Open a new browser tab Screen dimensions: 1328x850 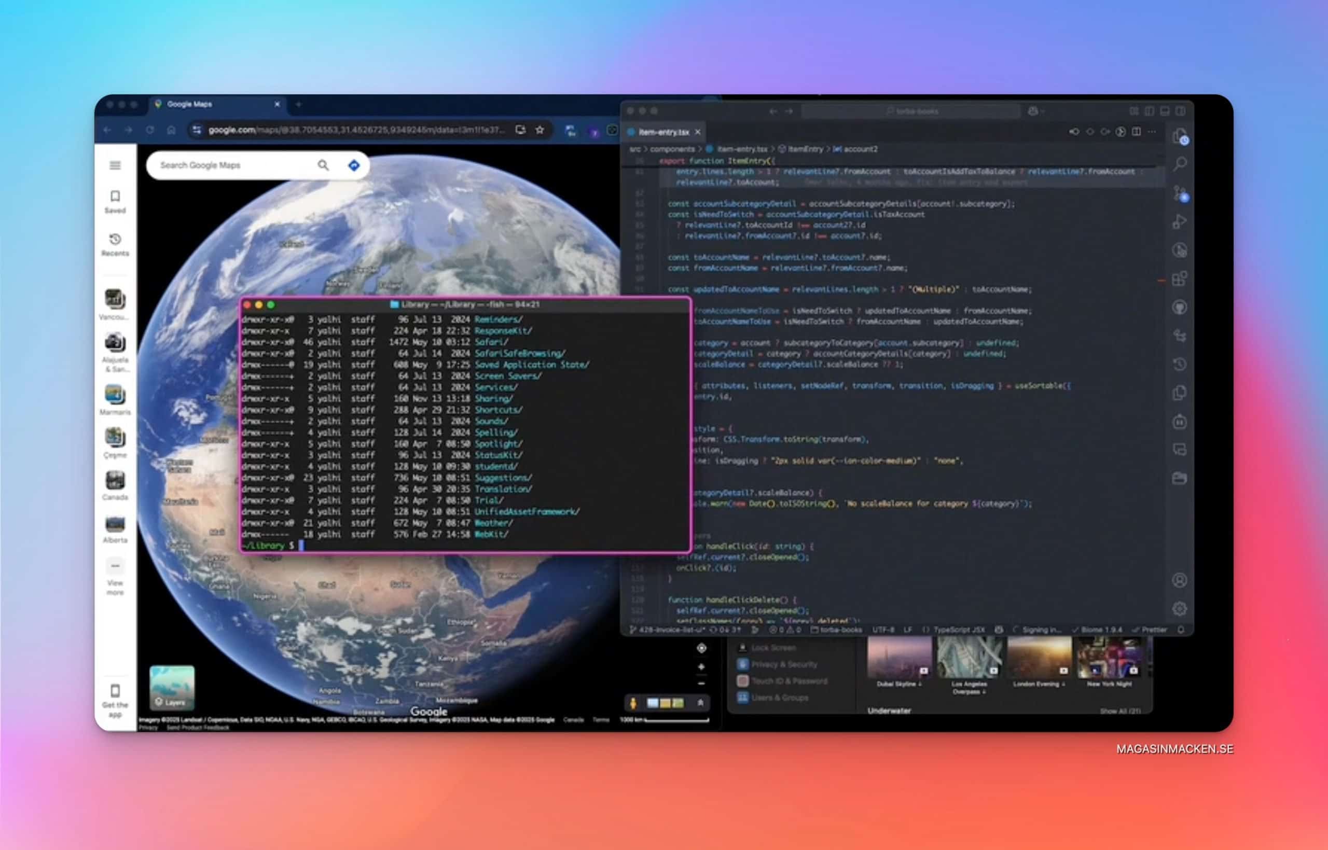[298, 104]
